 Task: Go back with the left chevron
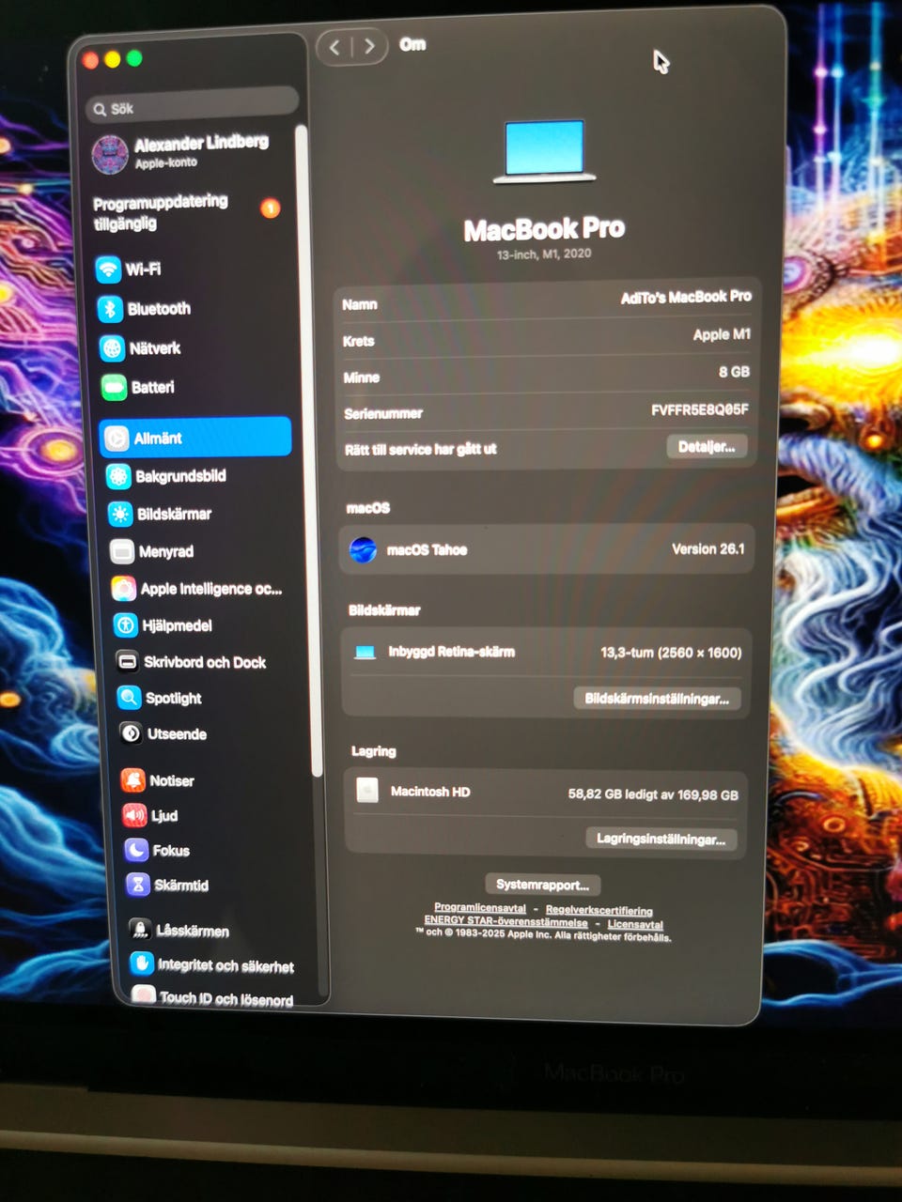click(334, 46)
